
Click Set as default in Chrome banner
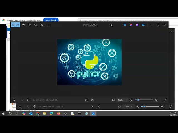51,20
